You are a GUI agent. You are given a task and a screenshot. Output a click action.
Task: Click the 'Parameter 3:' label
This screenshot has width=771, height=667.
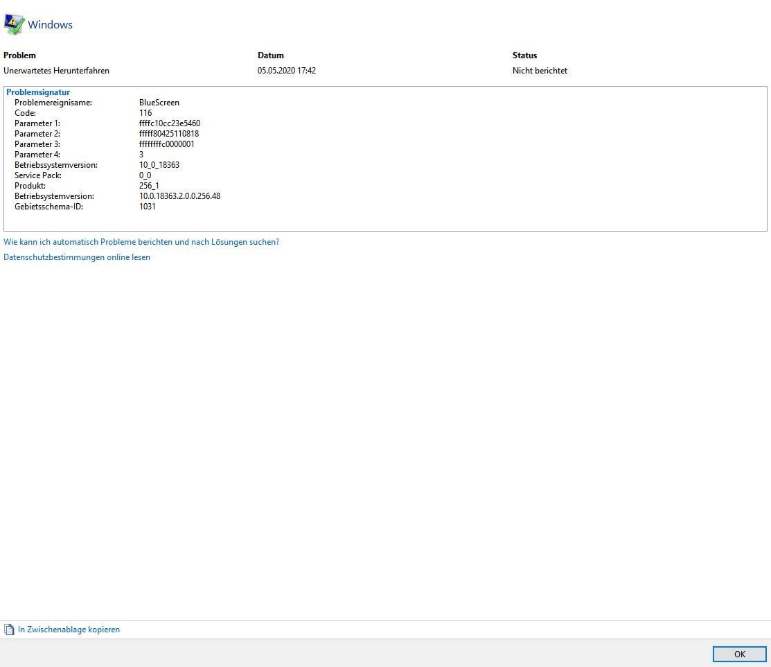(x=37, y=144)
